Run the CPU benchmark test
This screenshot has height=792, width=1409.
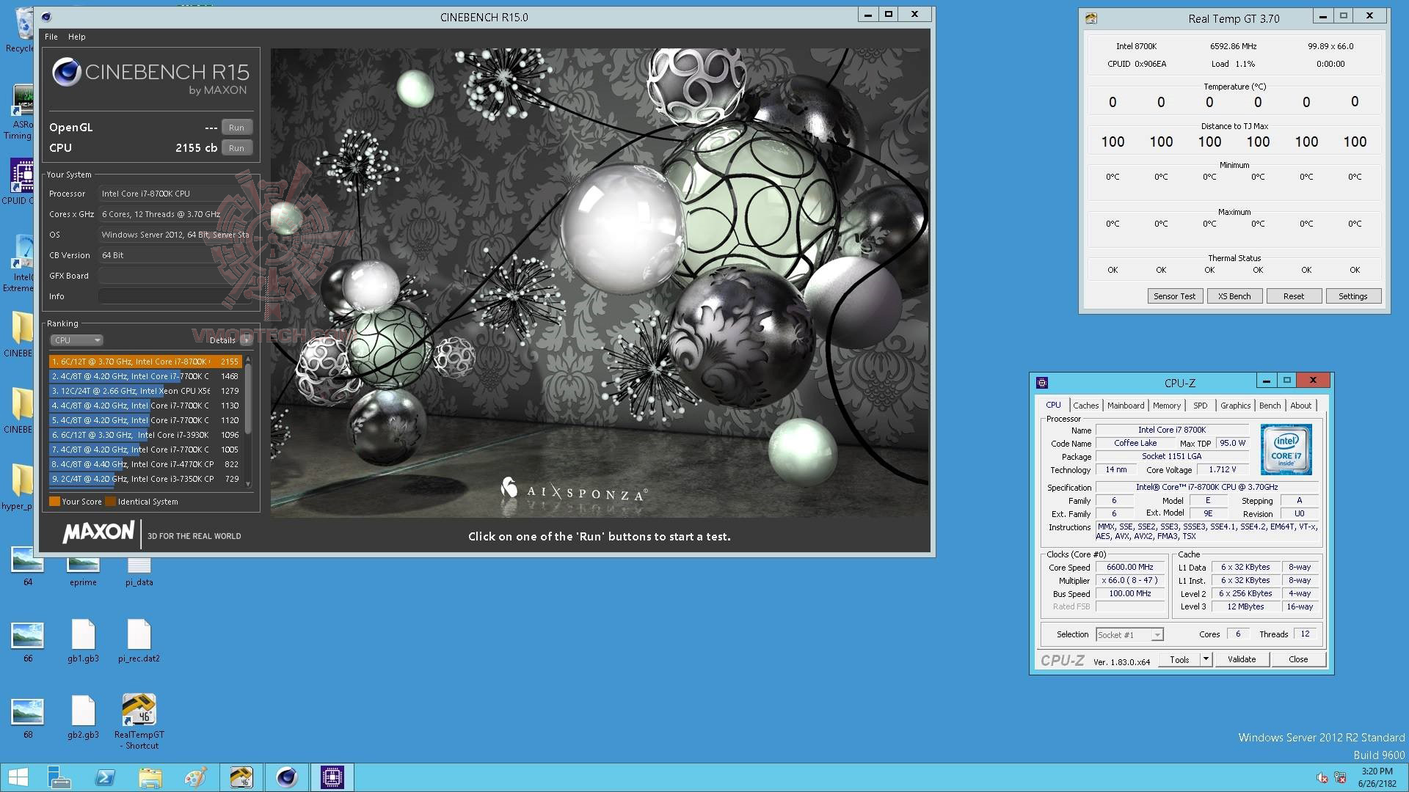click(x=236, y=148)
